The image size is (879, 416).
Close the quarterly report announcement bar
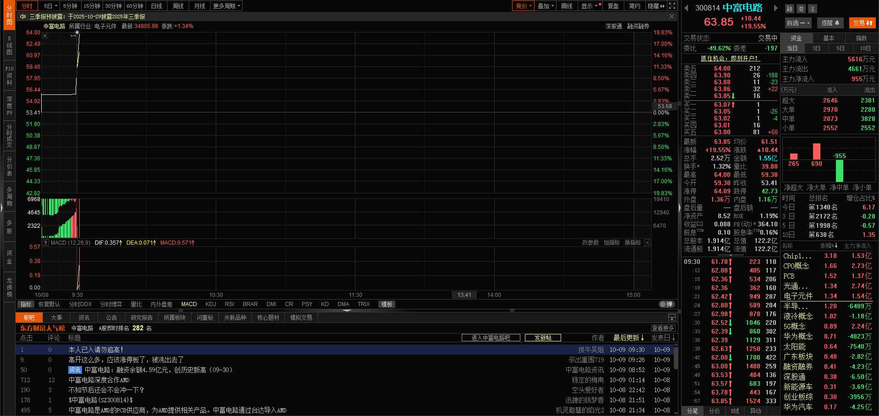point(672,16)
